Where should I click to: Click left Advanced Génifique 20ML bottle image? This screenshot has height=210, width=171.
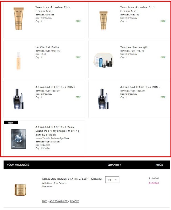click(x=19, y=99)
